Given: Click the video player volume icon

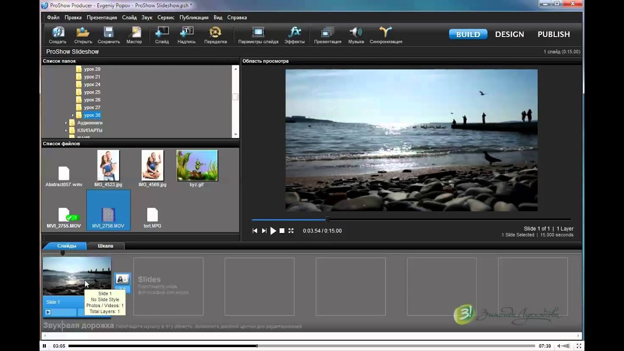Looking at the screenshot, I should [x=564, y=346].
